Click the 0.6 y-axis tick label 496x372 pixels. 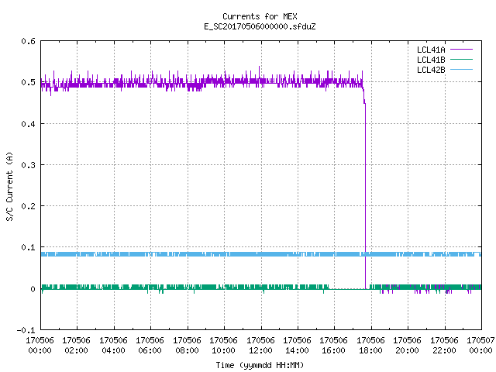(28, 41)
